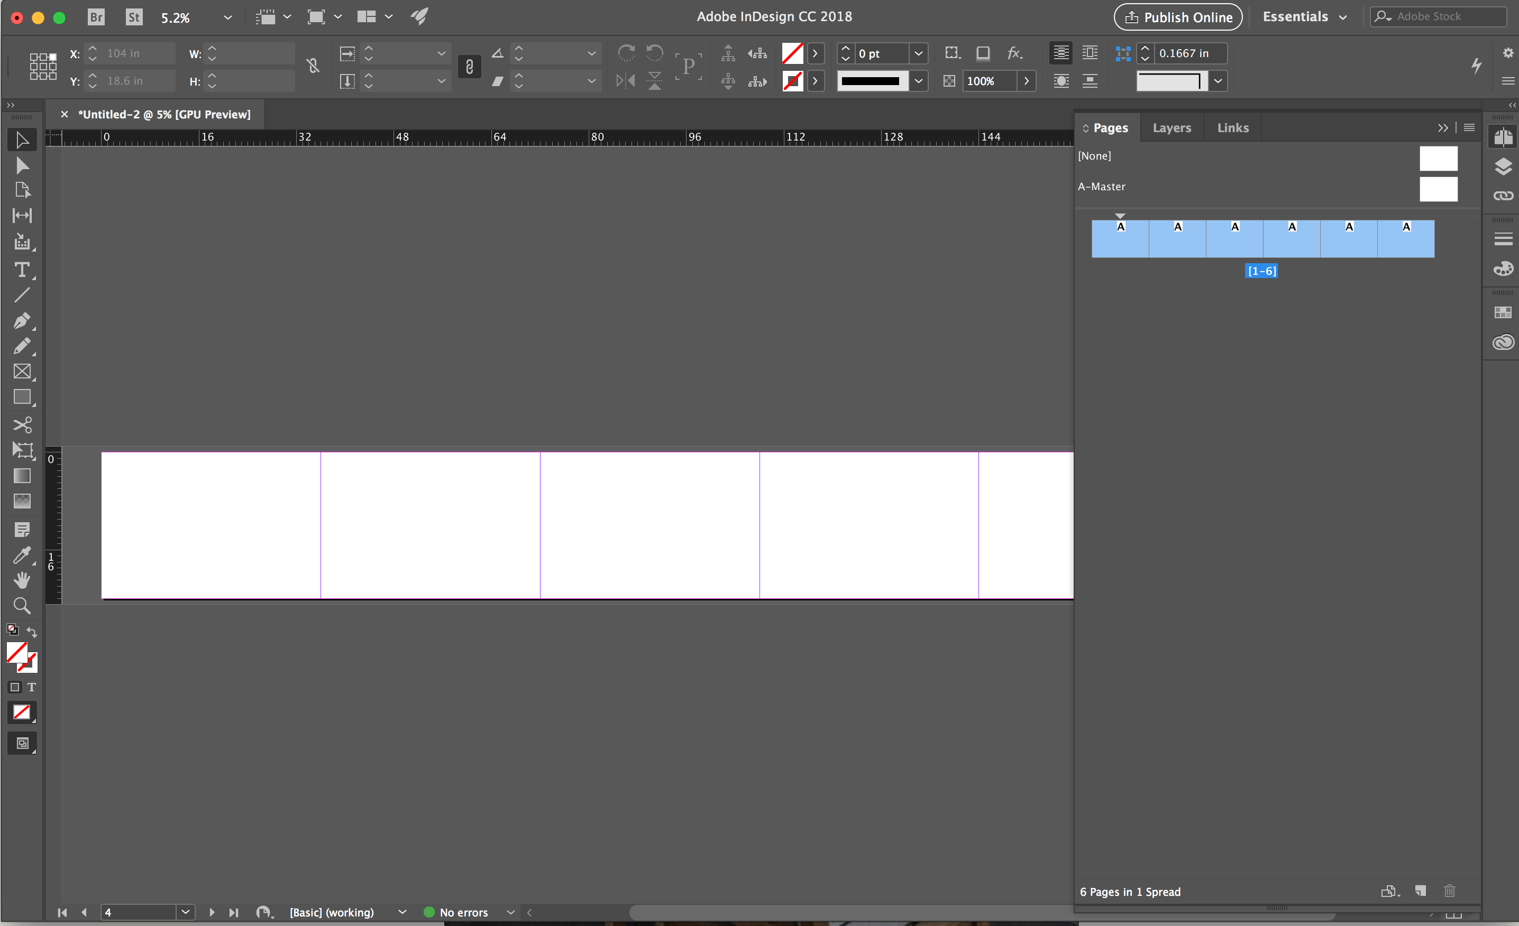Toggle formatting affects text button

31,687
